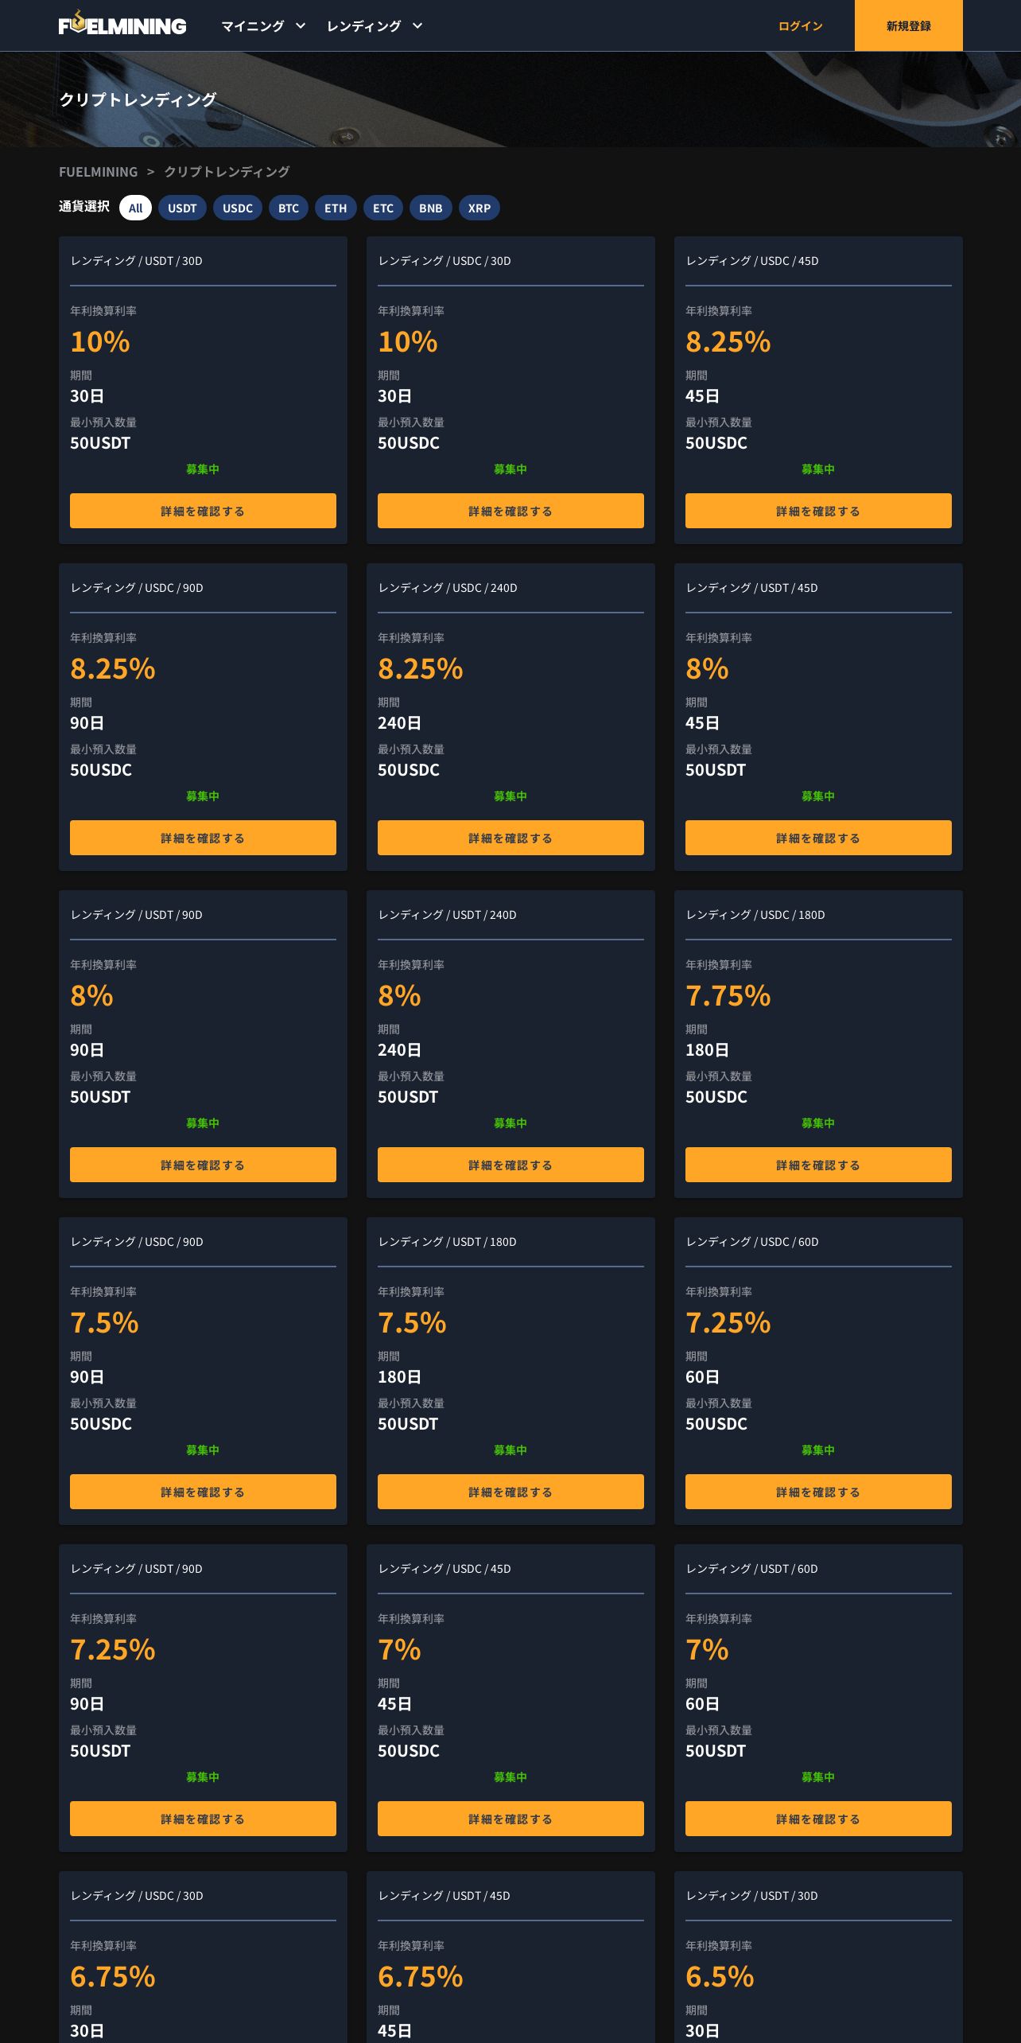This screenshot has height=2043, width=1021.
Task: Expand the マイニング dropdown chevron
Action: coord(301,25)
